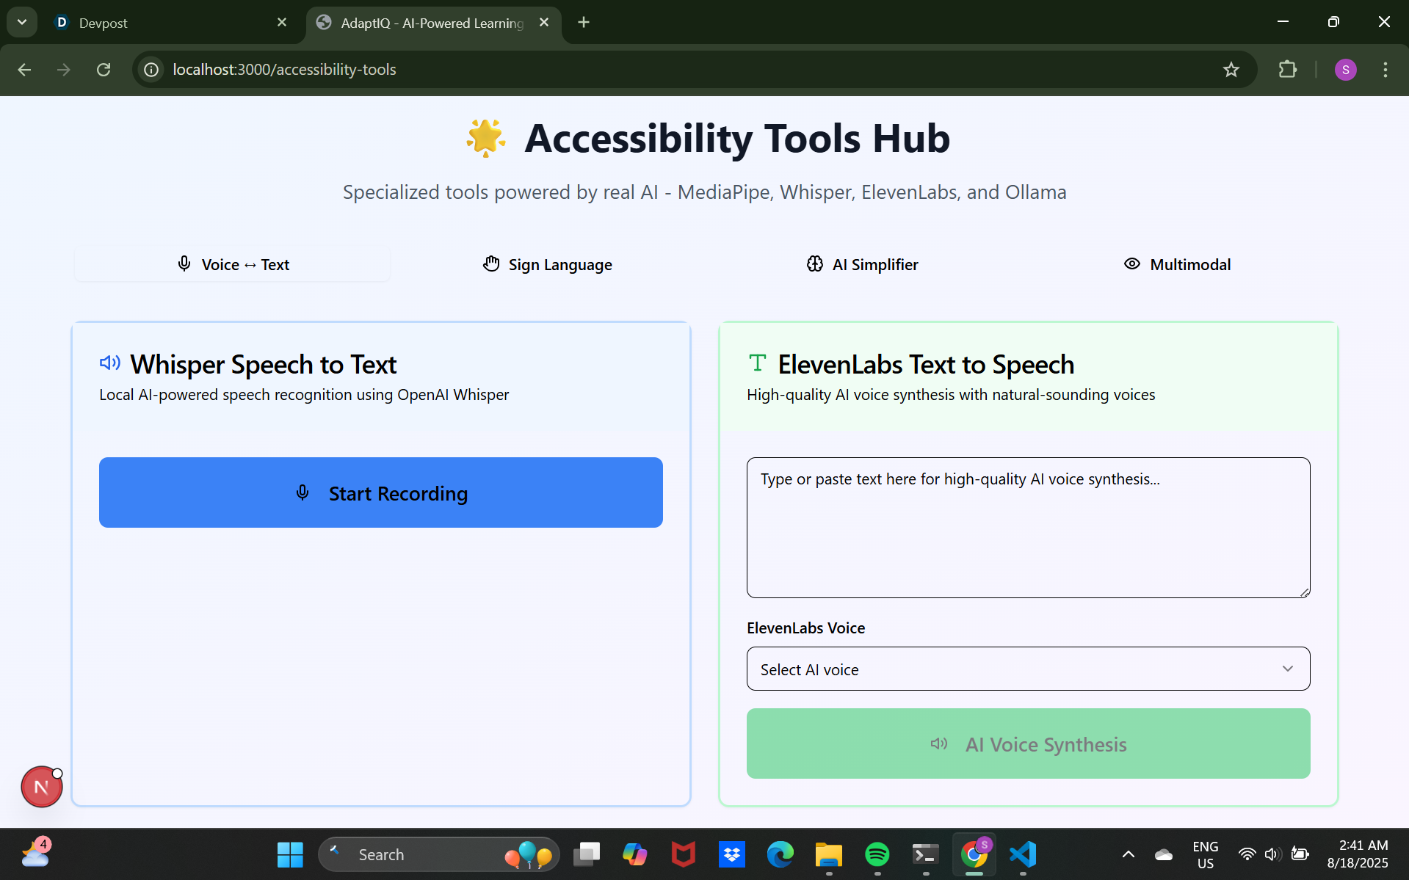This screenshot has height=880, width=1409.
Task: Expand the Select AI voice dropdown
Action: click(1028, 669)
